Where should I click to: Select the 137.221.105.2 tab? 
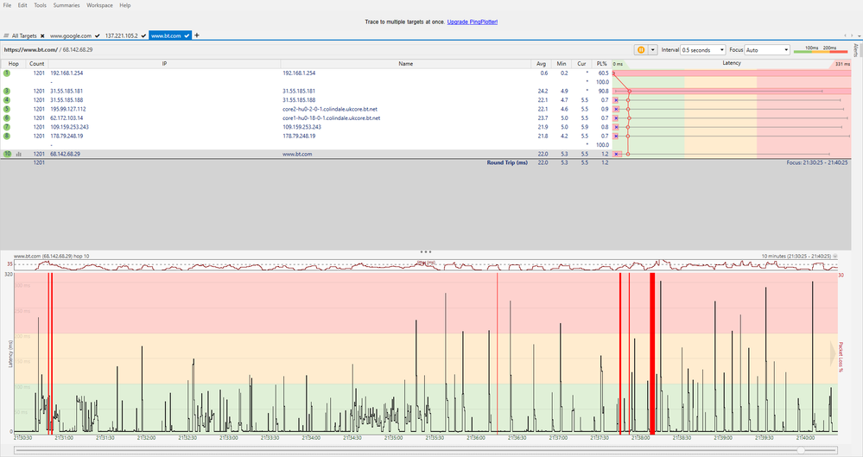point(122,35)
